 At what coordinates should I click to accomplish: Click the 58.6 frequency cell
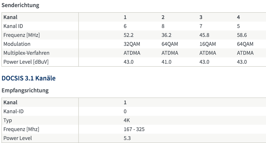[242, 35]
